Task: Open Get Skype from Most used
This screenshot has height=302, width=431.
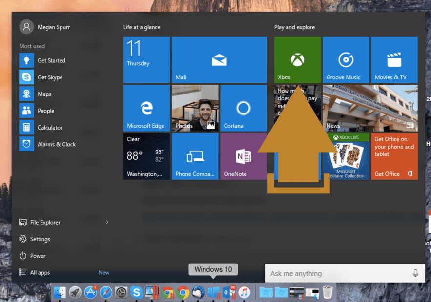Action: [x=41, y=77]
